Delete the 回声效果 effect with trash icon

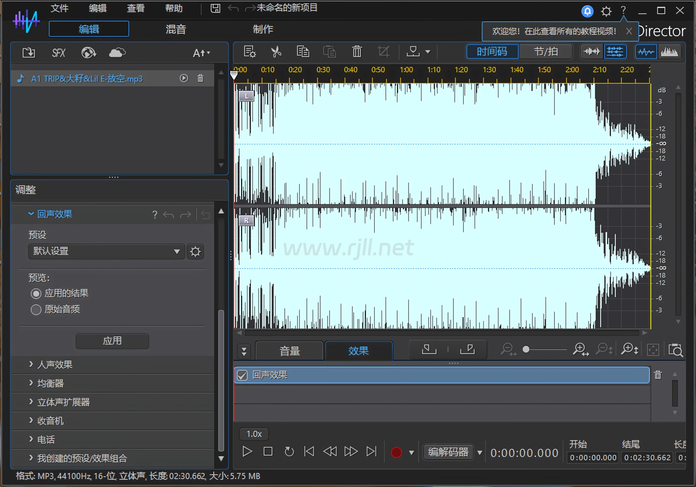[x=658, y=375]
